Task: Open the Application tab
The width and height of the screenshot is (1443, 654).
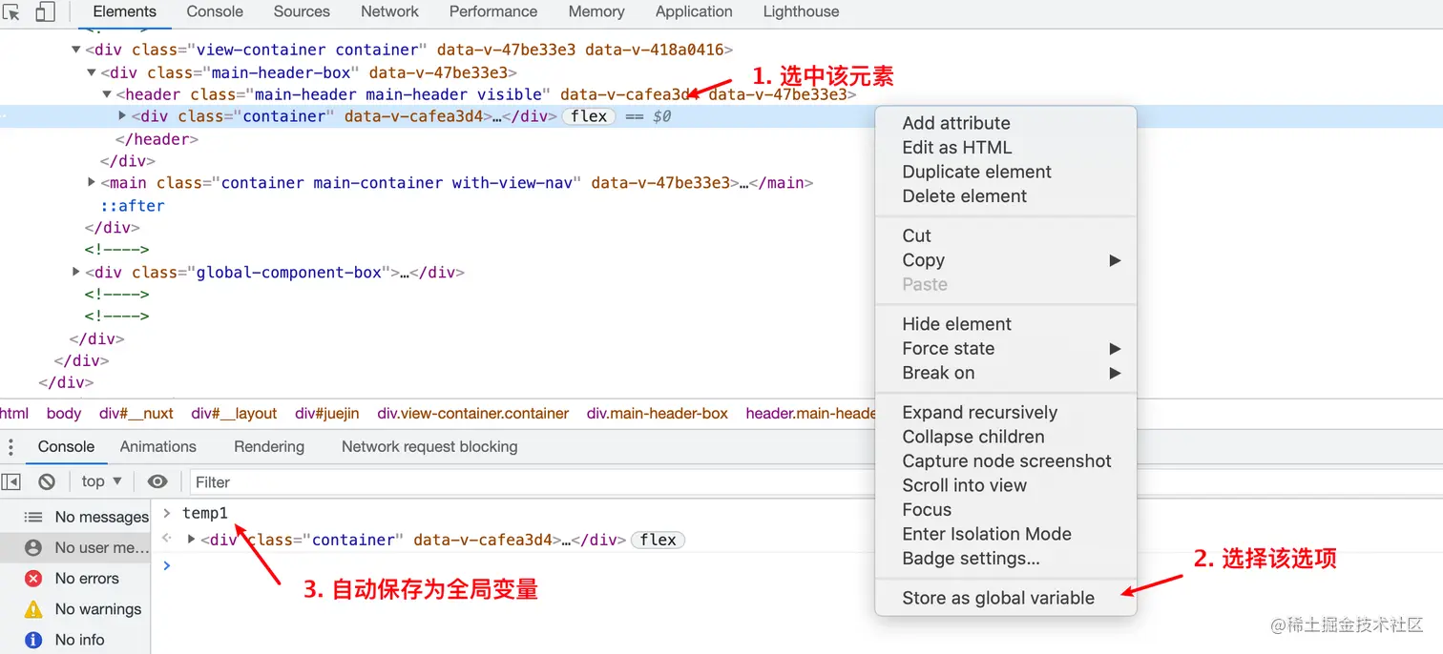Action: coord(694,12)
